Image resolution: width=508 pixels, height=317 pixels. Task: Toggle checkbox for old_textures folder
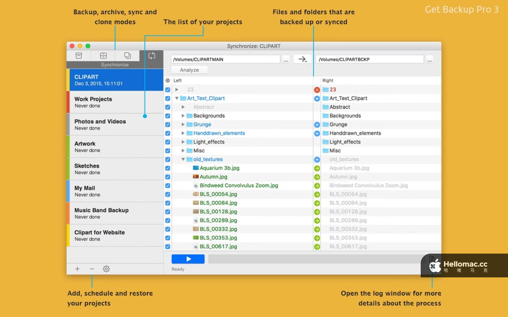point(167,159)
